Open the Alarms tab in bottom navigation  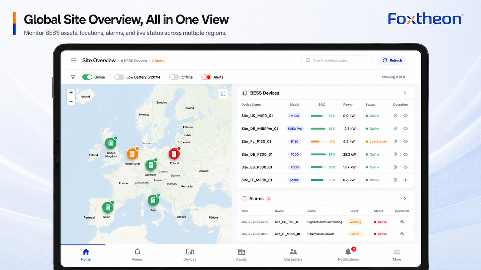point(137,255)
